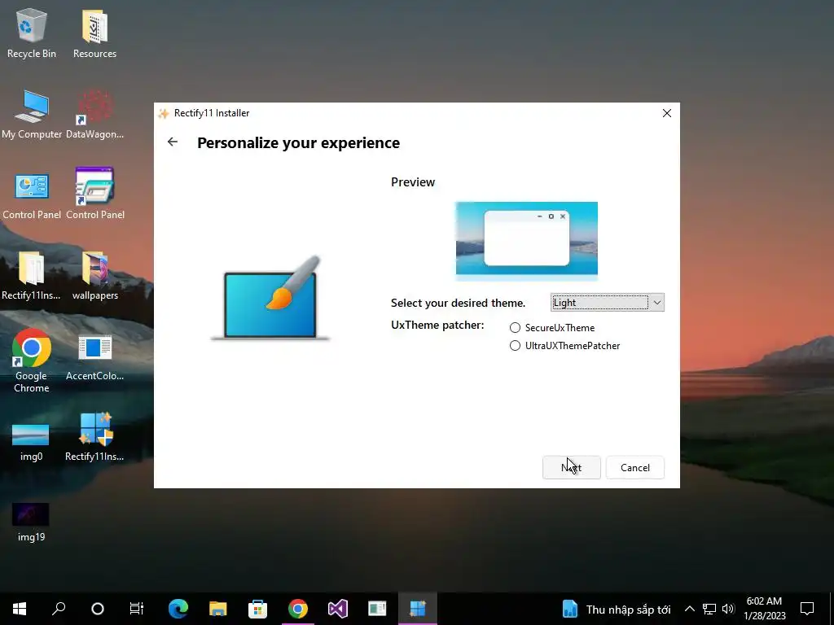Close the Rectify11 Installer window

point(666,113)
